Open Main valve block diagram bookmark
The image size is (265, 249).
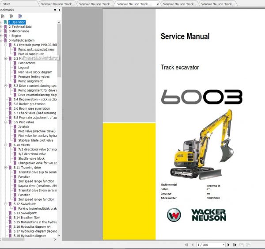coord(35,72)
